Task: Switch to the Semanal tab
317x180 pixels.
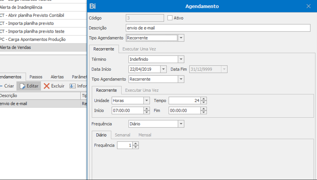Action: coord(122,135)
